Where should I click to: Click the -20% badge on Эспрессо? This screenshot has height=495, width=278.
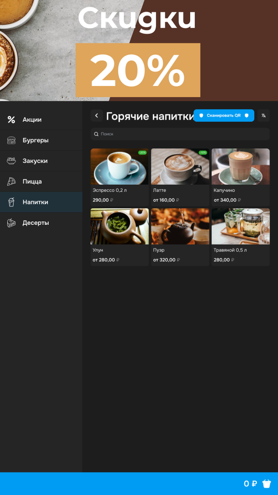click(x=142, y=152)
